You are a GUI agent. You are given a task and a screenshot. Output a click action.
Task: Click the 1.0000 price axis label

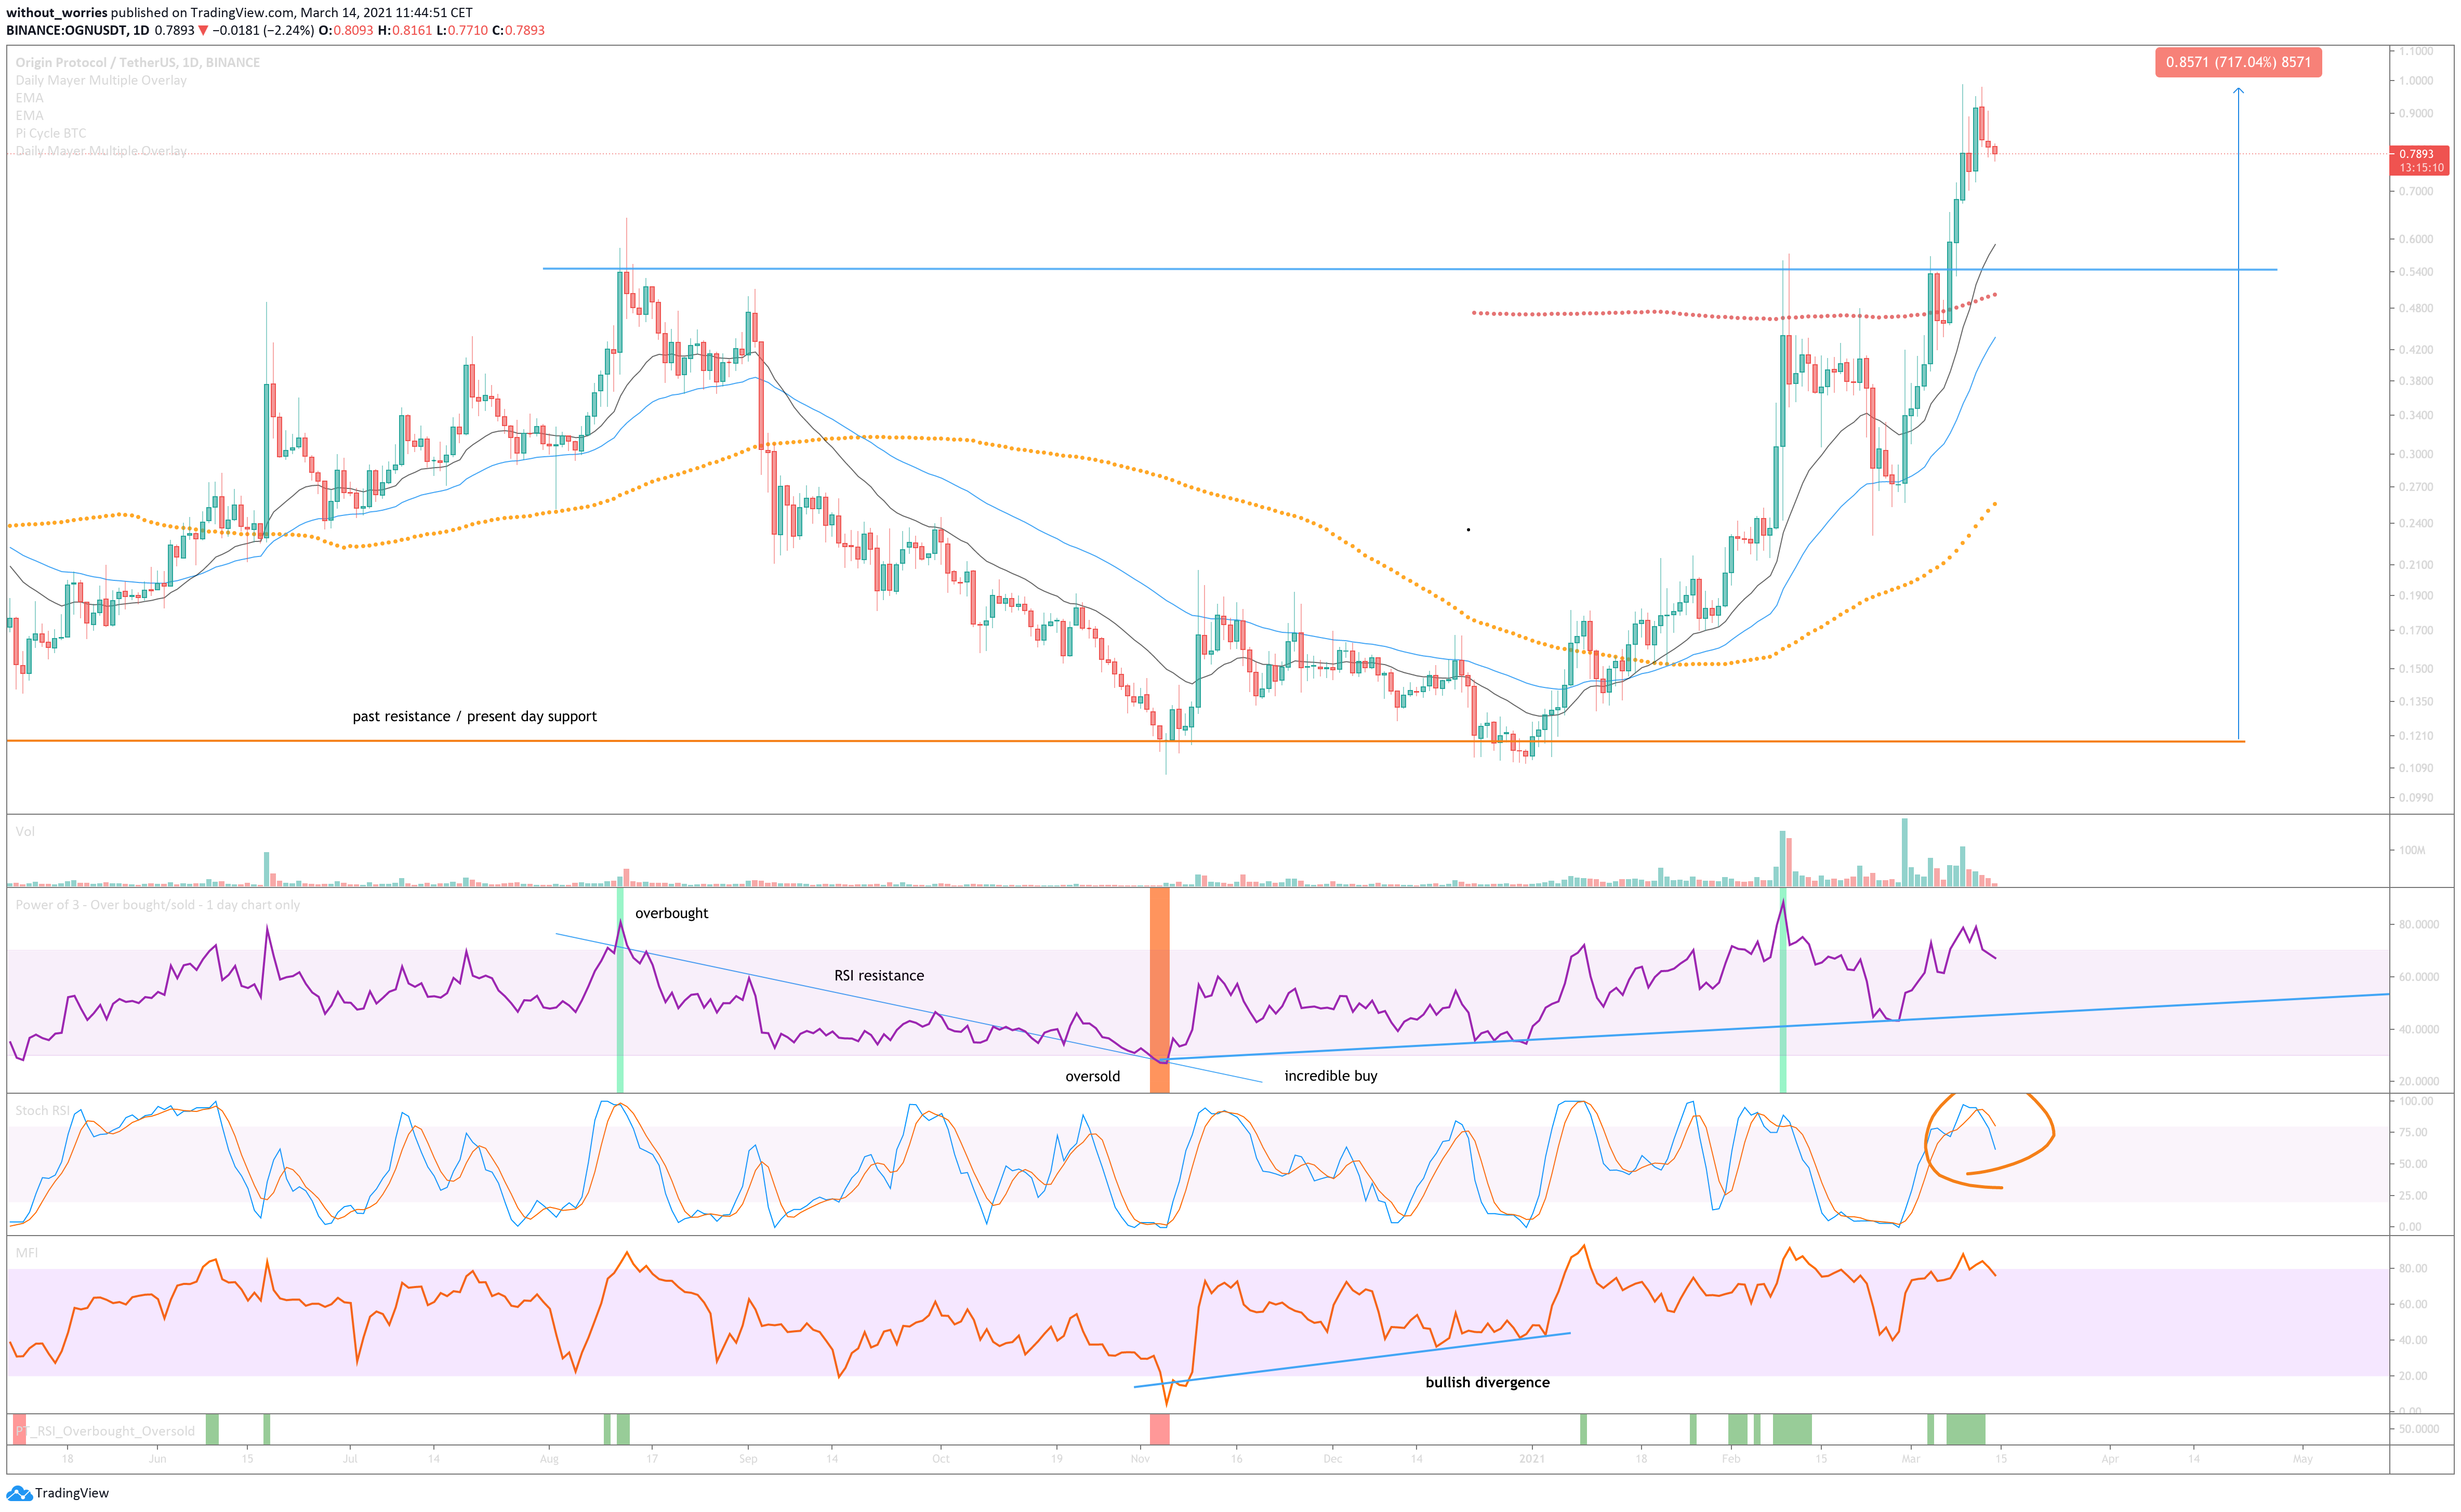[x=2416, y=81]
